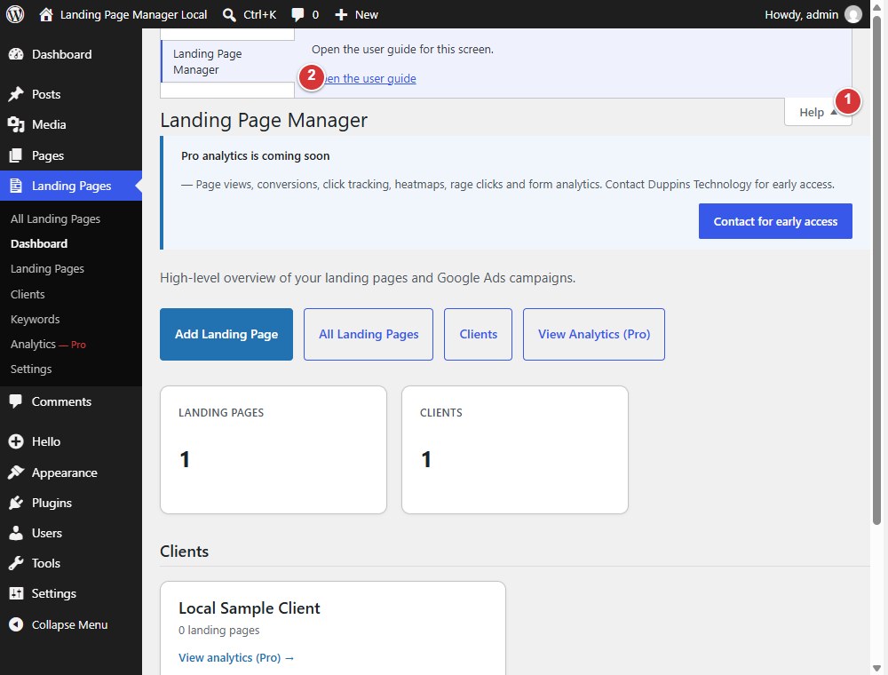Click the Tools wrench icon
Viewport: 888px width, 675px height.
16,563
